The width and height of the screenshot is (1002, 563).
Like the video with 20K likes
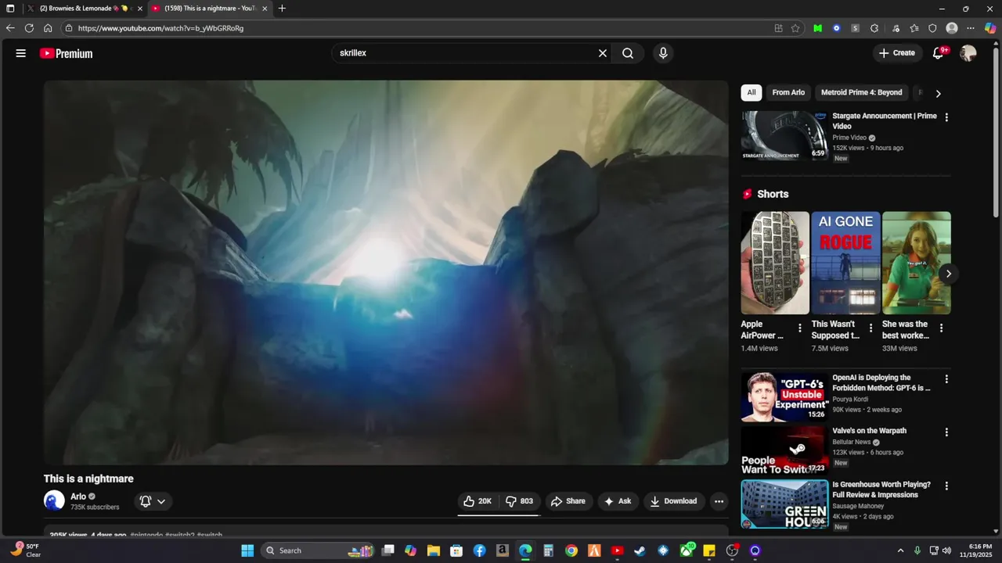(478, 501)
